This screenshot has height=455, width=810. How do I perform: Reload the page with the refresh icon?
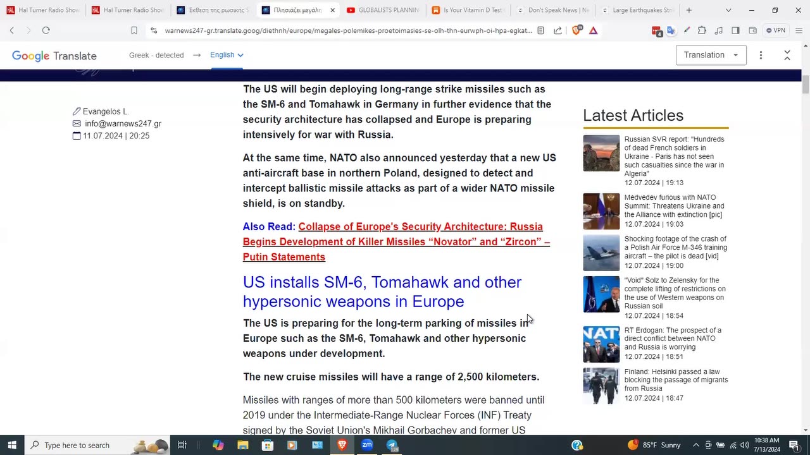click(x=46, y=30)
